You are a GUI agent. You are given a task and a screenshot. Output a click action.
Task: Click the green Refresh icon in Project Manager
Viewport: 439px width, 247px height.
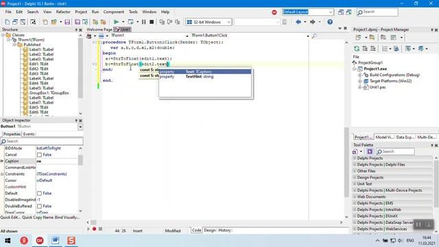point(357,49)
